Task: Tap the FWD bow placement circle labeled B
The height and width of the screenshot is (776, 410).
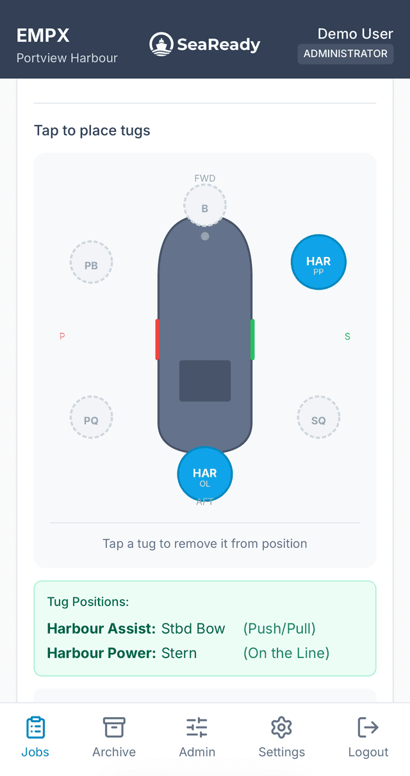Action: coord(204,206)
